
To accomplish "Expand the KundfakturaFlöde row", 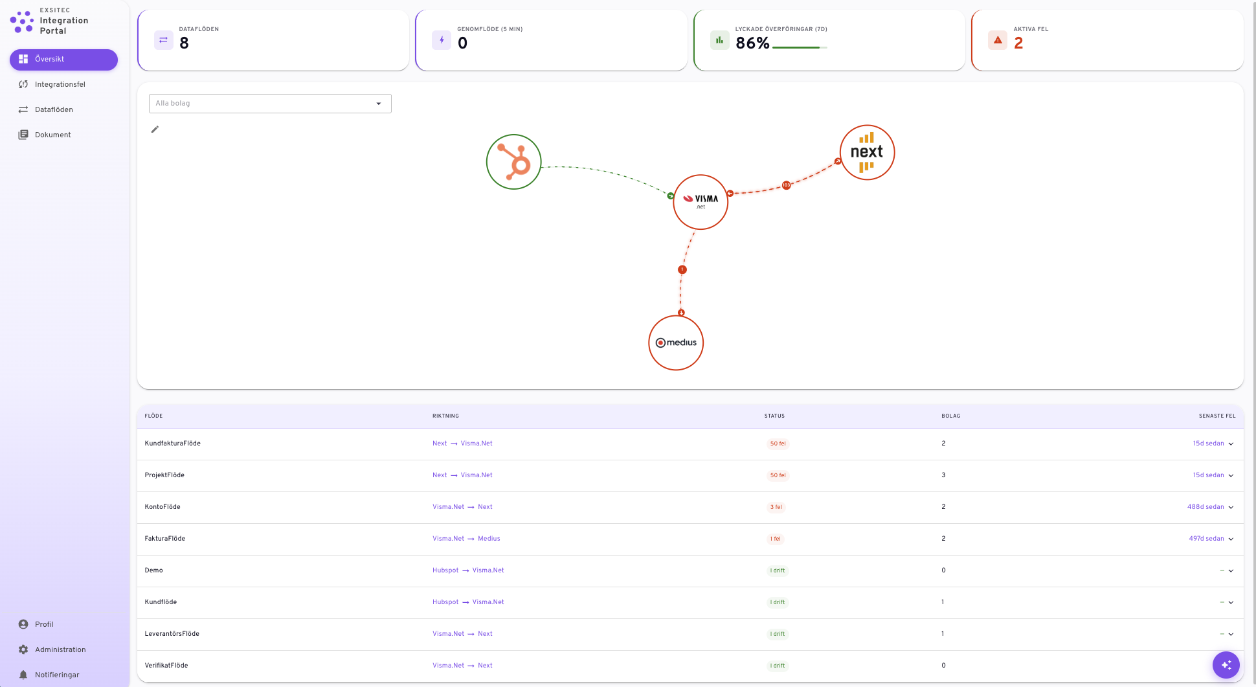I will tap(1231, 444).
